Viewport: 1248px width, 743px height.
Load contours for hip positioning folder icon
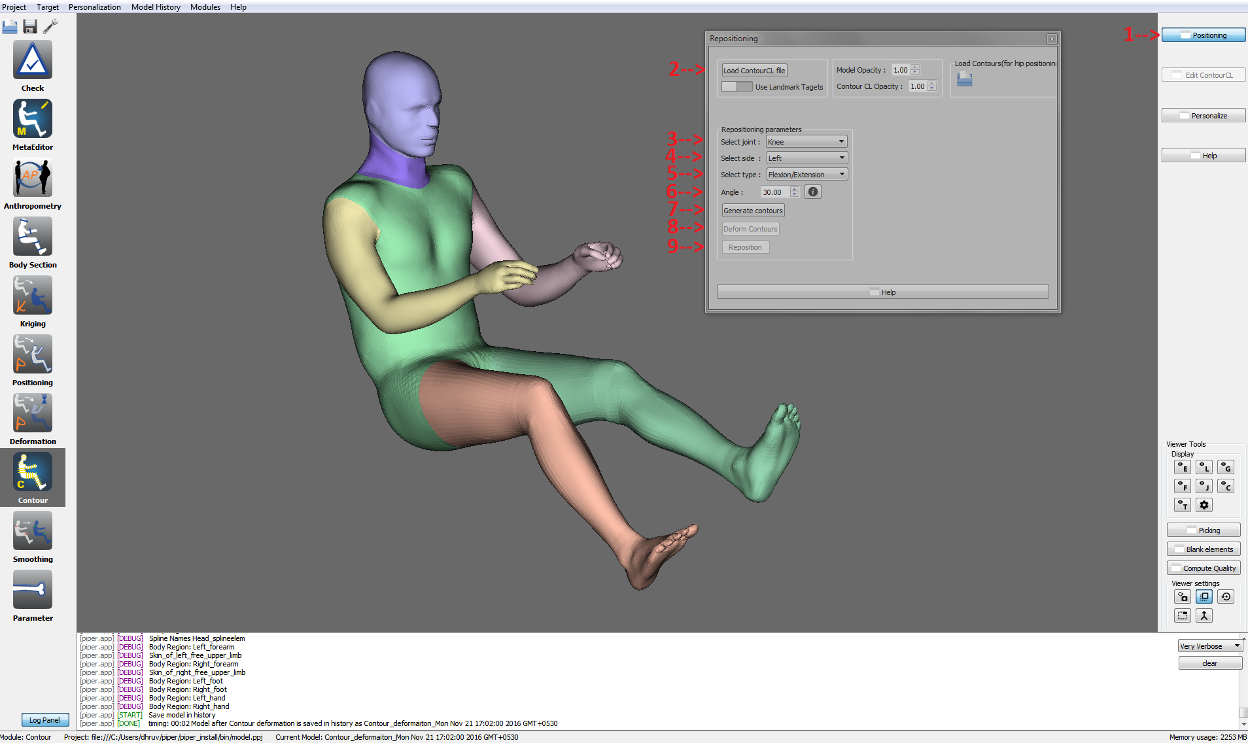tap(965, 79)
